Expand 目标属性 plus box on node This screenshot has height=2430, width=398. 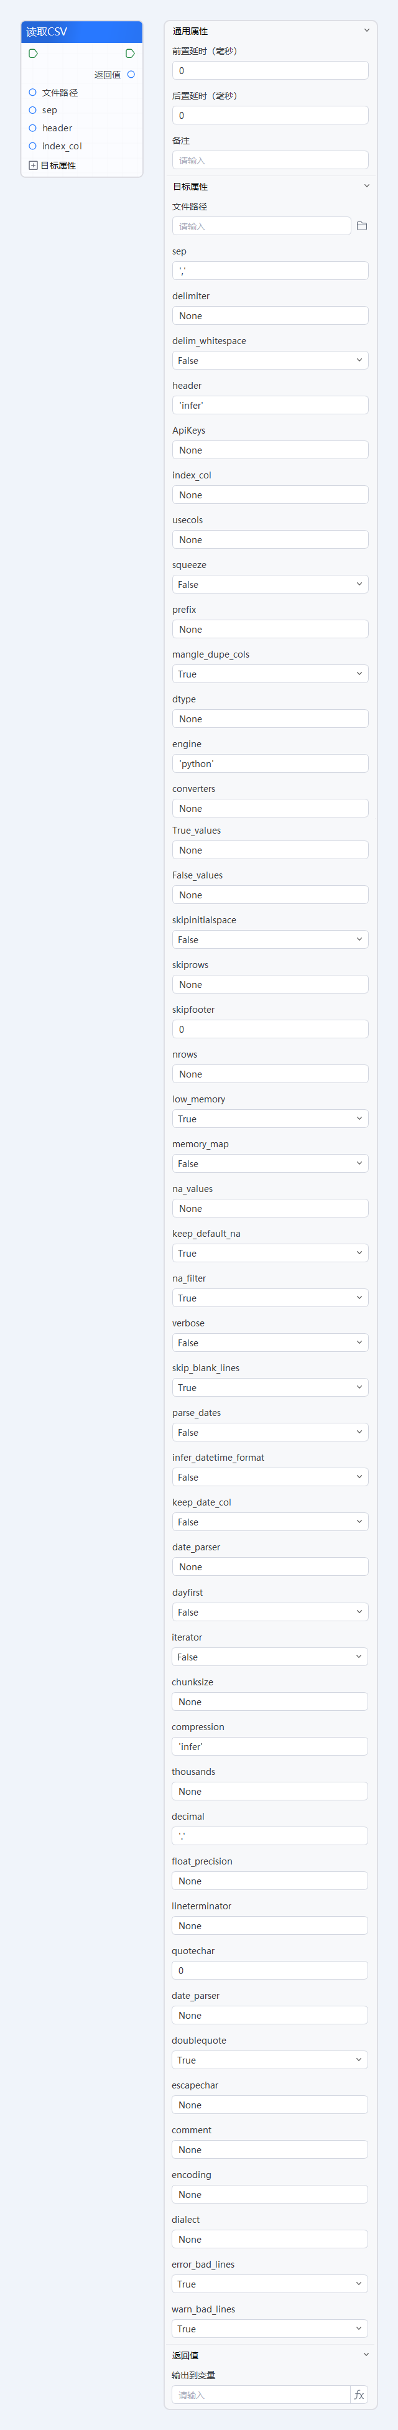pyautogui.click(x=33, y=165)
